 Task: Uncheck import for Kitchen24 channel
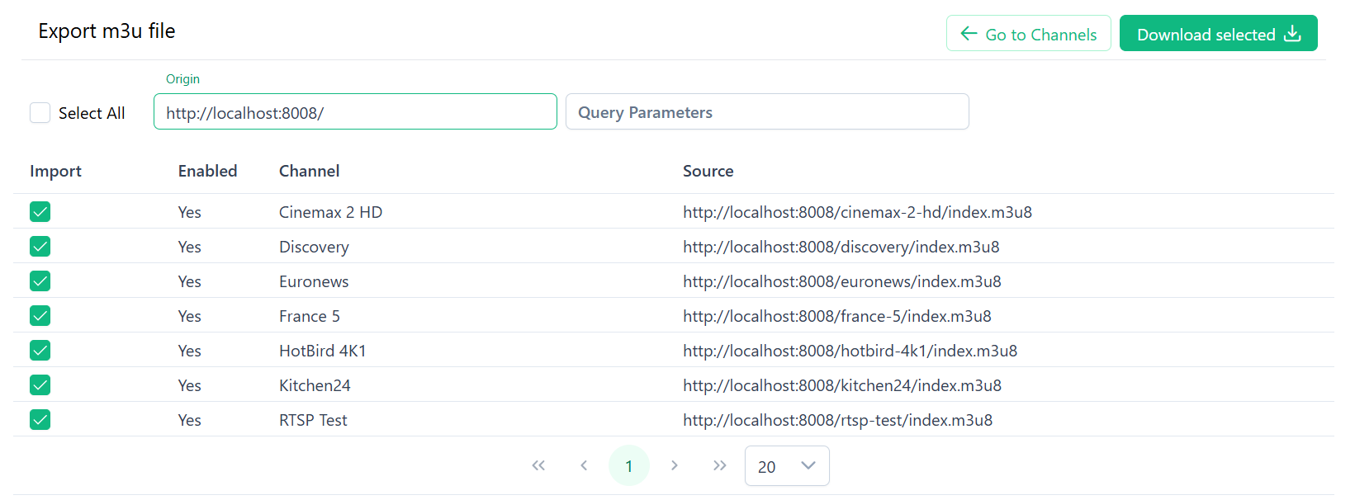click(x=40, y=385)
